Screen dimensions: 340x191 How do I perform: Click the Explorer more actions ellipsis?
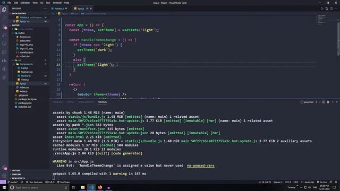coord(45,8)
